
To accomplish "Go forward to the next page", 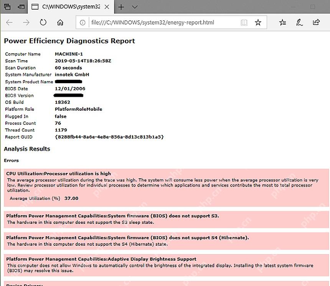I will pos(26,22).
